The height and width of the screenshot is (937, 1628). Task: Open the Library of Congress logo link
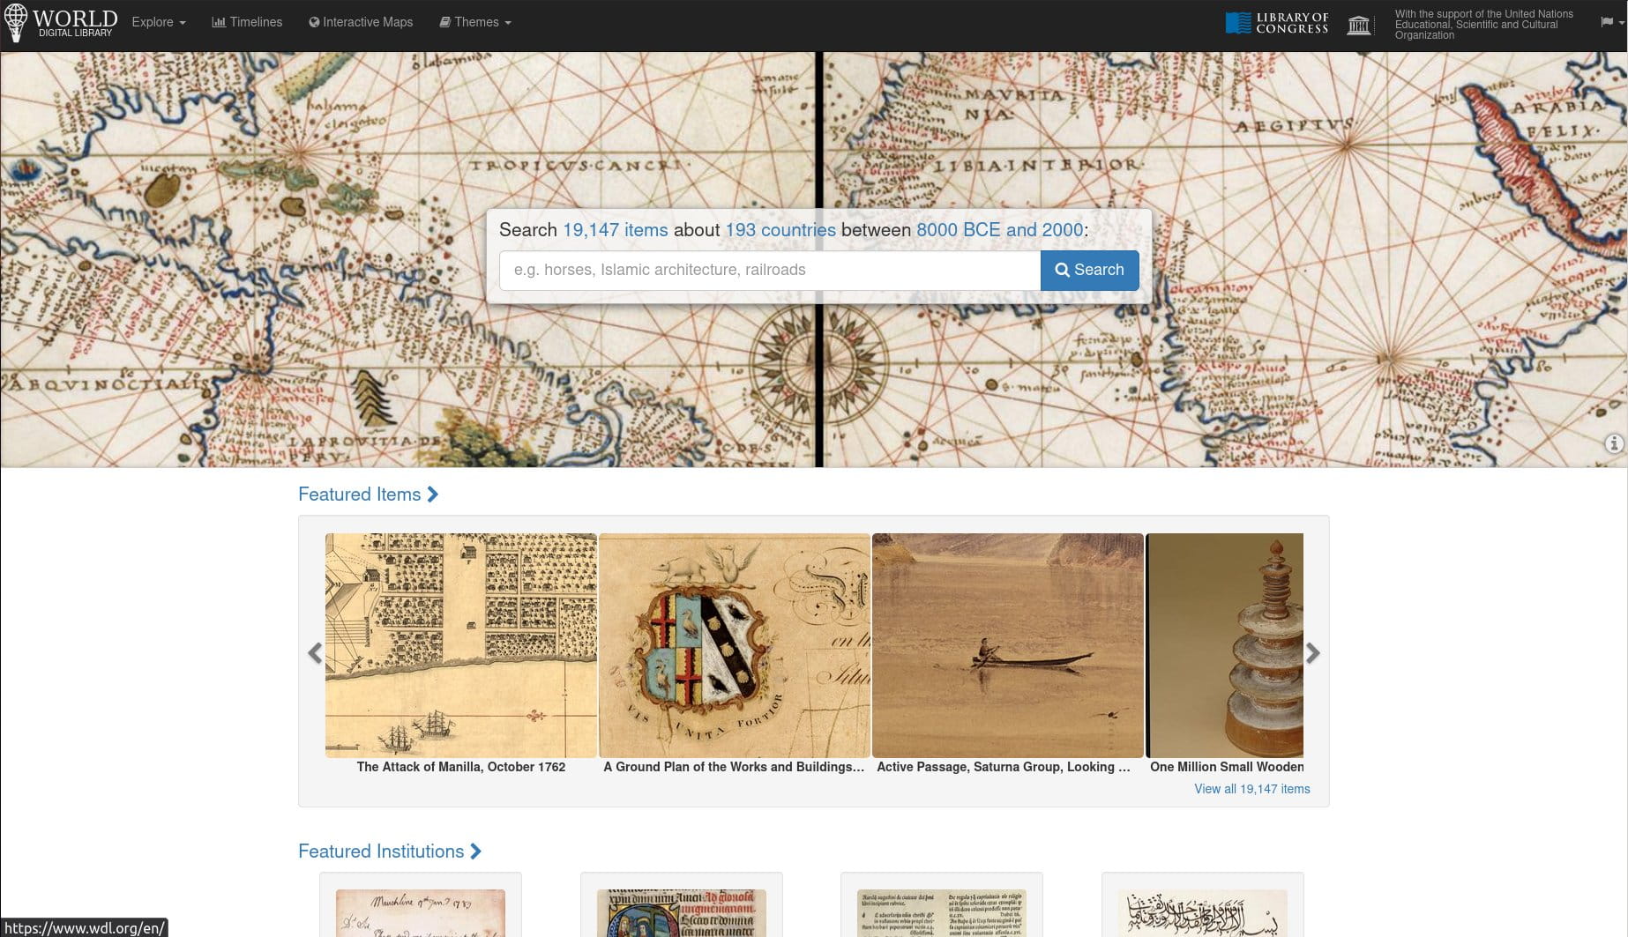[1277, 23]
